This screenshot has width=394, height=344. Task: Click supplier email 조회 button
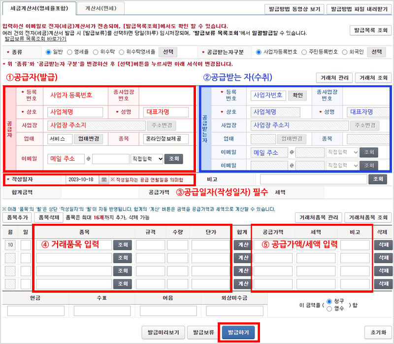(174, 159)
